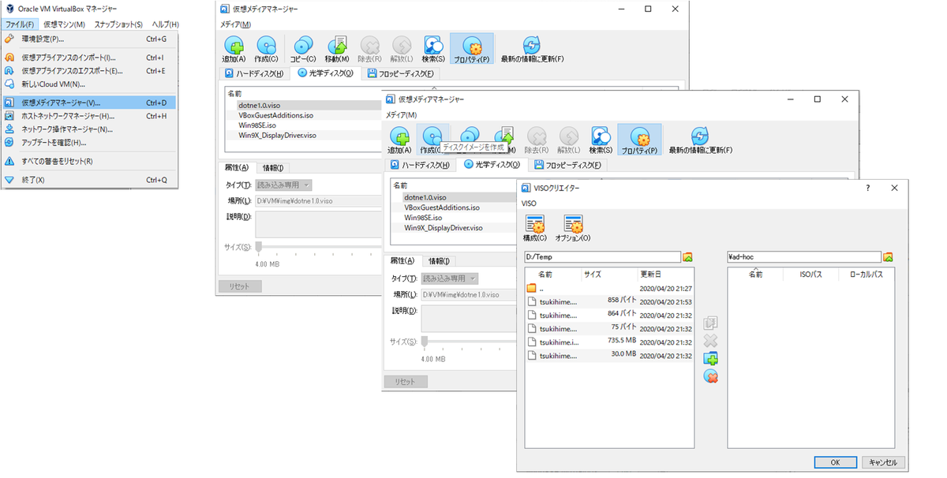Screen dimensions: 947x478
Task: Select the 30.0 MB tsukihime file
Action: pyautogui.click(x=611, y=356)
